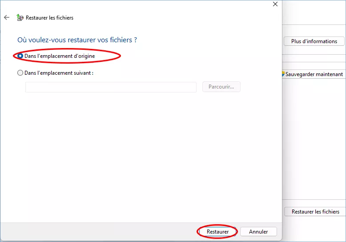Cancel the wizard with the Annuler button
346x242 pixels.
coord(258,232)
